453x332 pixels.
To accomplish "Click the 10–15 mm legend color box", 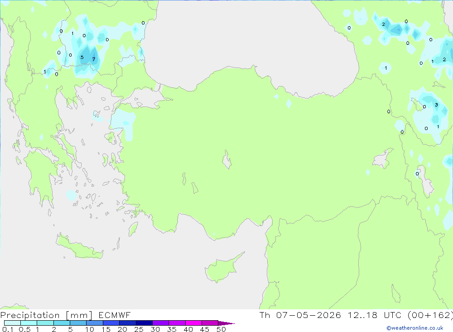I will pyautogui.click(x=95, y=323).
